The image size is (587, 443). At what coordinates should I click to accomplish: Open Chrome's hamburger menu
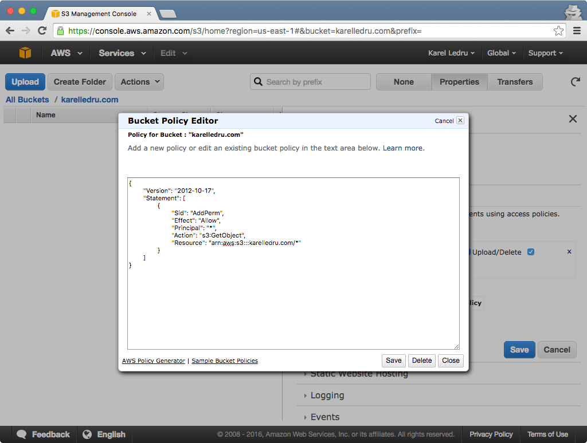coord(576,30)
